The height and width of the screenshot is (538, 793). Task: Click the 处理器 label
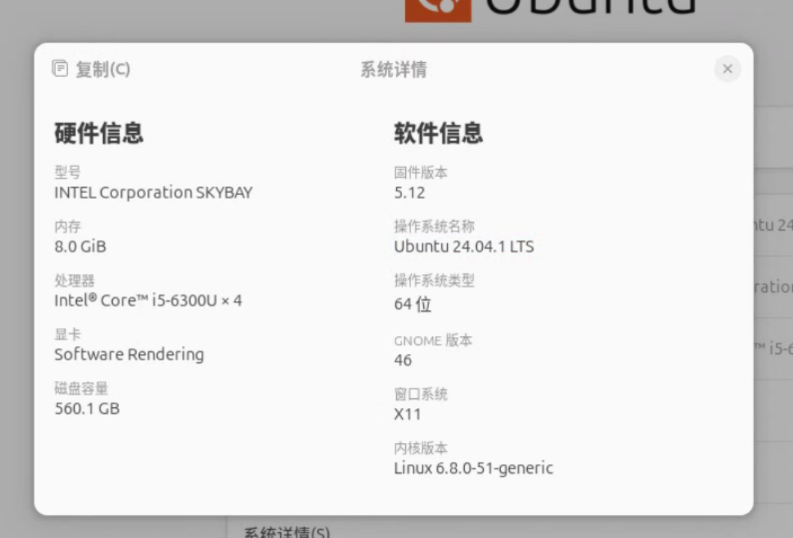[74, 280]
